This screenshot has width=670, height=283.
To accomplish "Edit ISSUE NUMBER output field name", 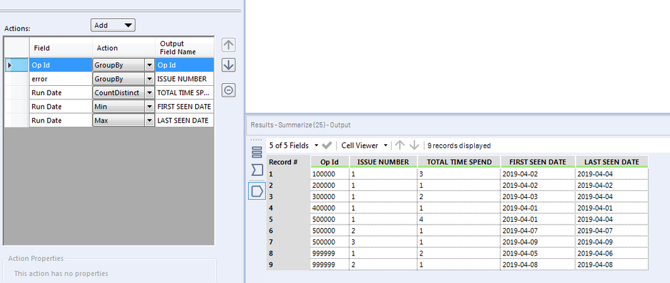I will [184, 78].
